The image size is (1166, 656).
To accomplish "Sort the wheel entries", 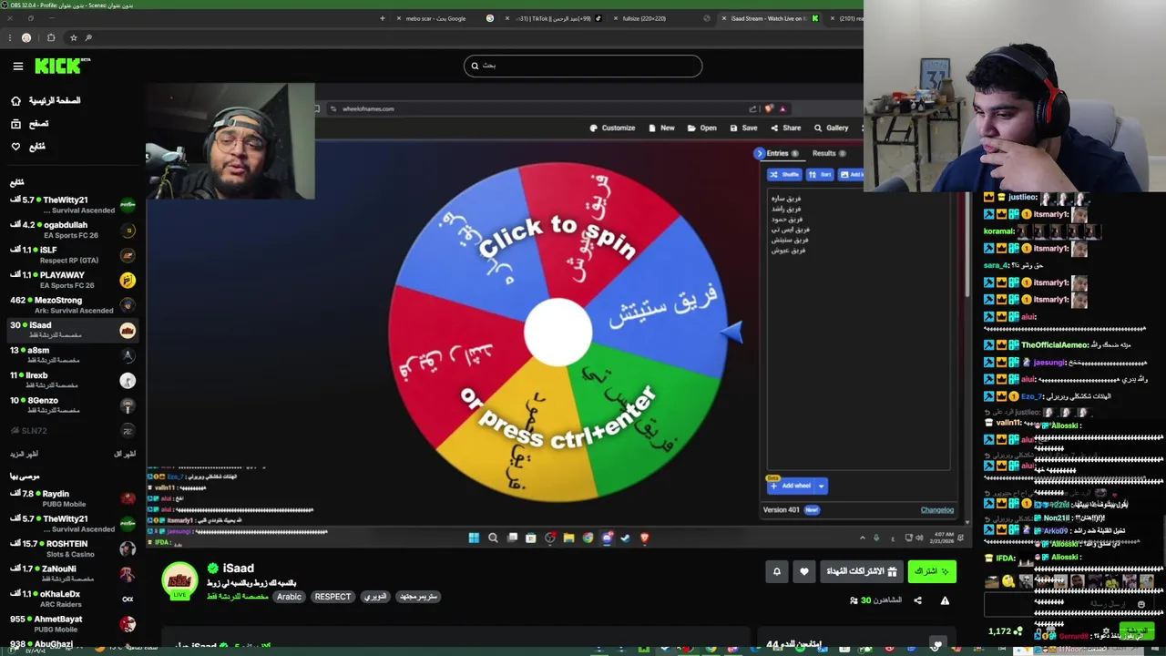I will coord(820,174).
